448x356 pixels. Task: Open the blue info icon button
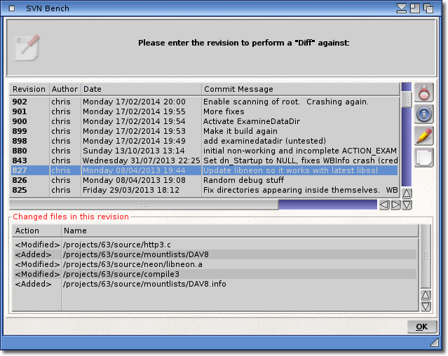coord(424,114)
